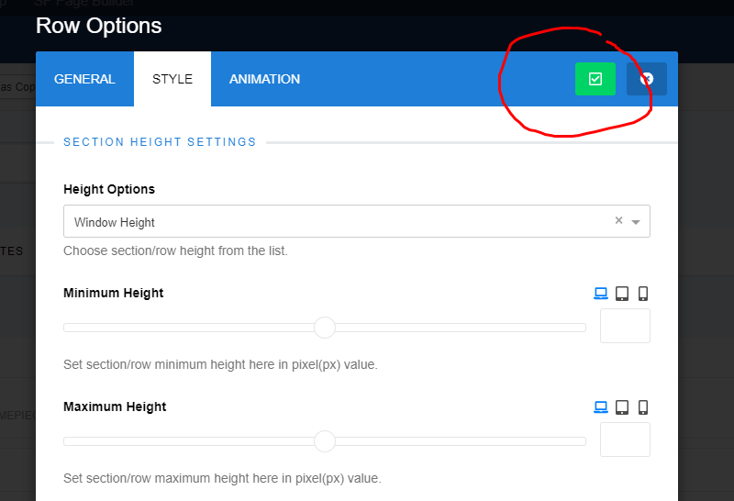734x501 pixels.
Task: Select mobile device icon for Minimum Height
Action: [643, 293]
